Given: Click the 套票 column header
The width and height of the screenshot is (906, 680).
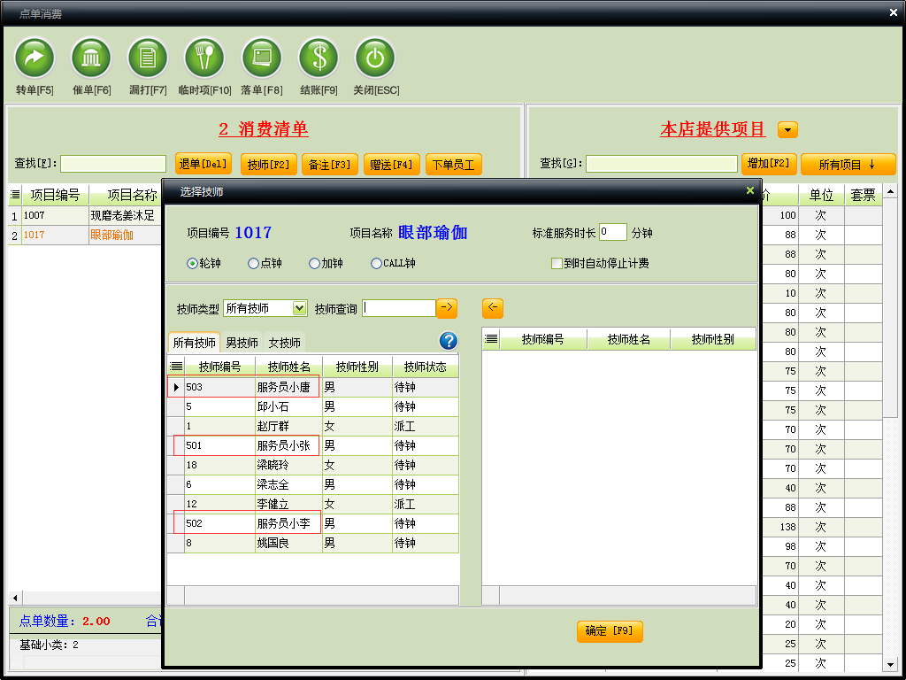Looking at the screenshot, I should point(864,195).
